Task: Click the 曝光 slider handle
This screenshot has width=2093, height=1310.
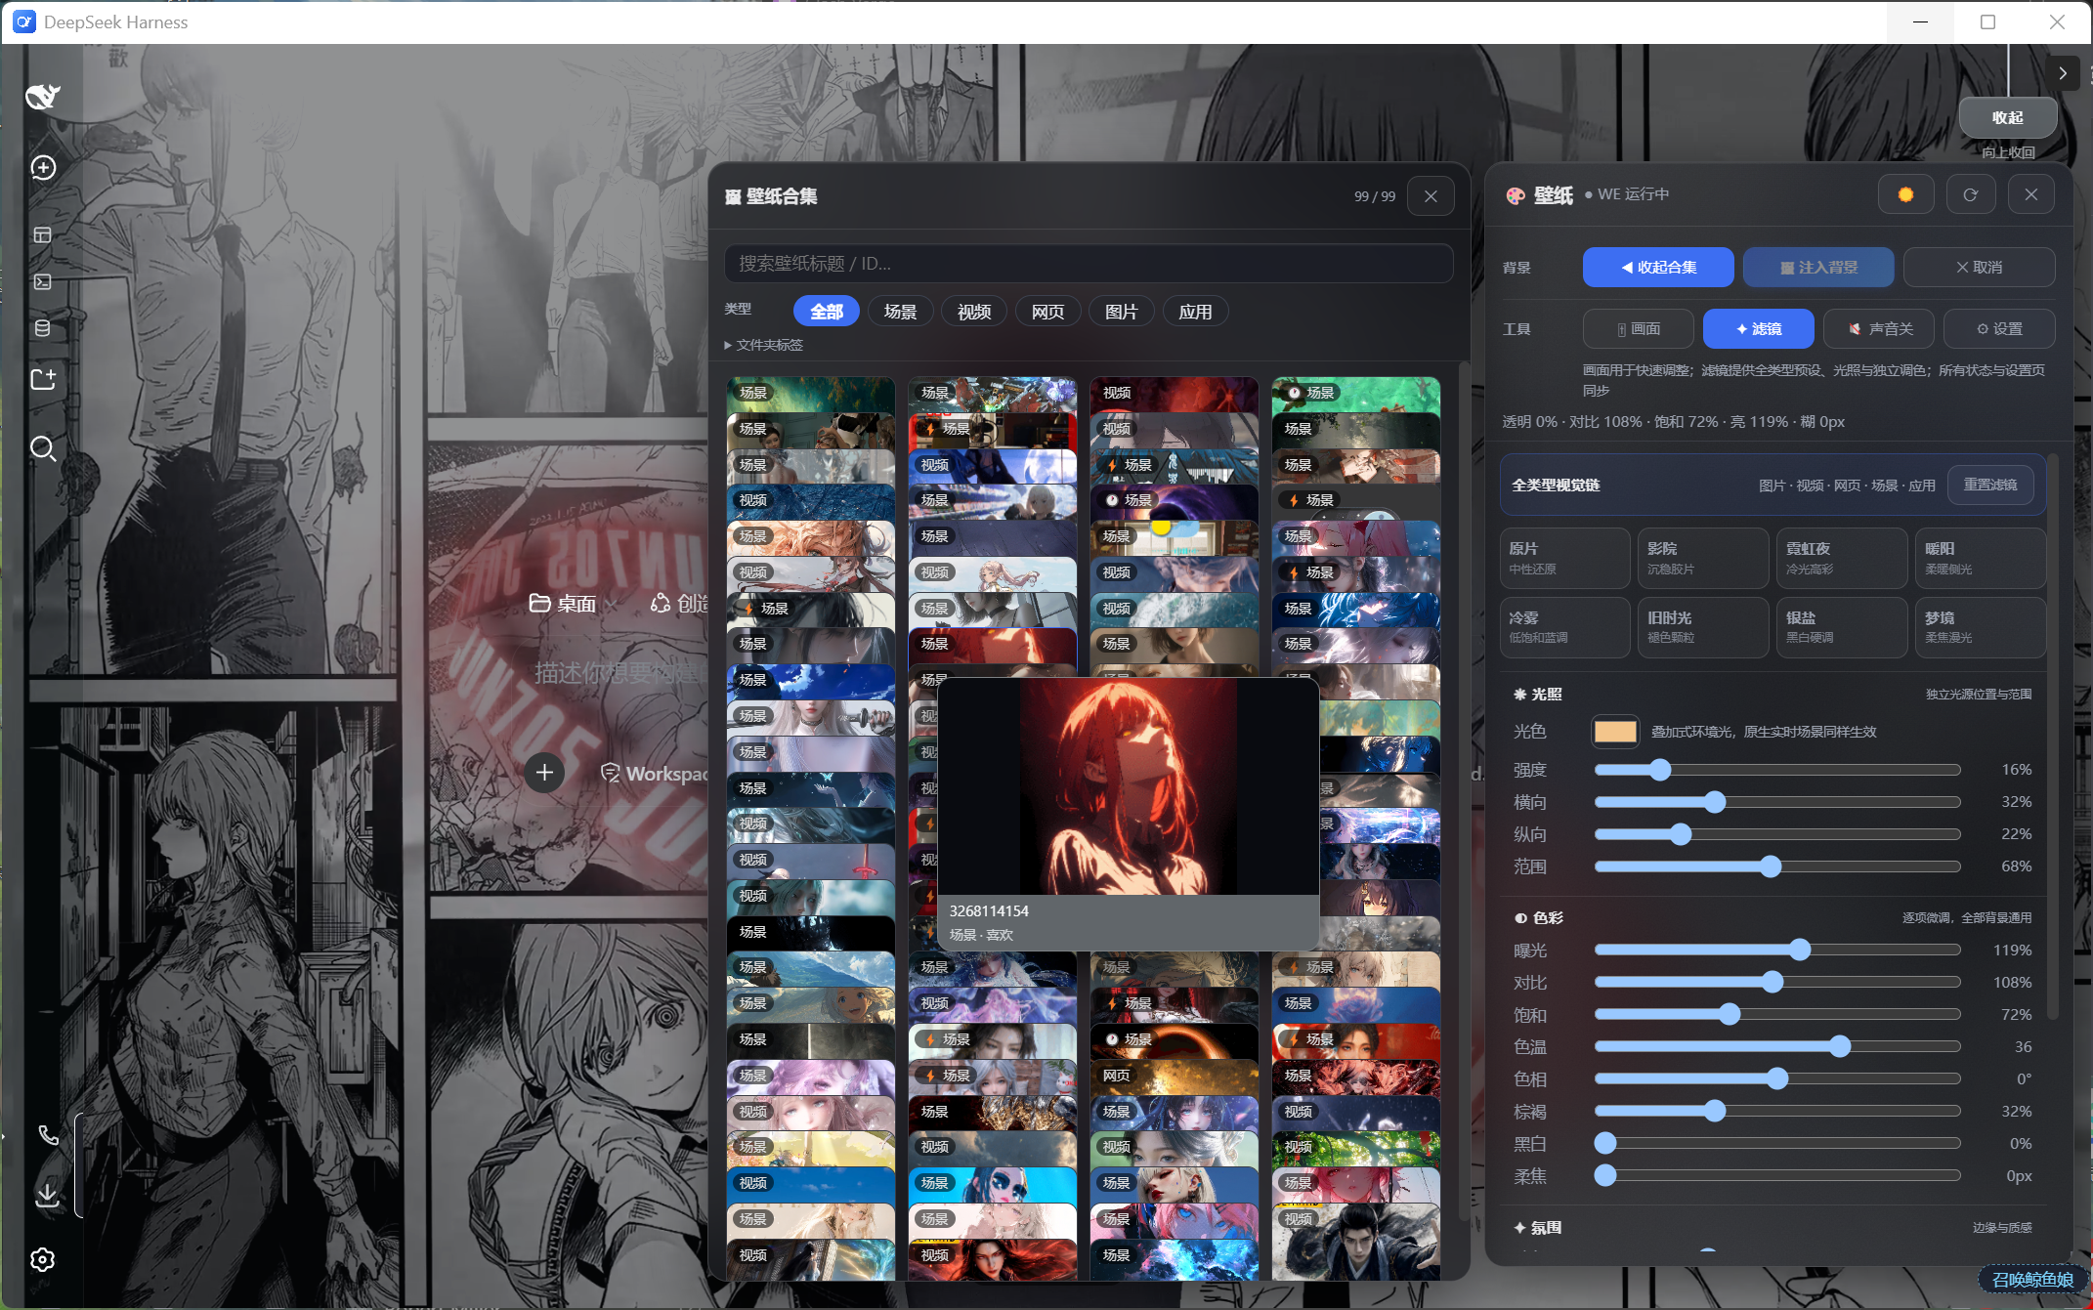Action: tap(1800, 950)
